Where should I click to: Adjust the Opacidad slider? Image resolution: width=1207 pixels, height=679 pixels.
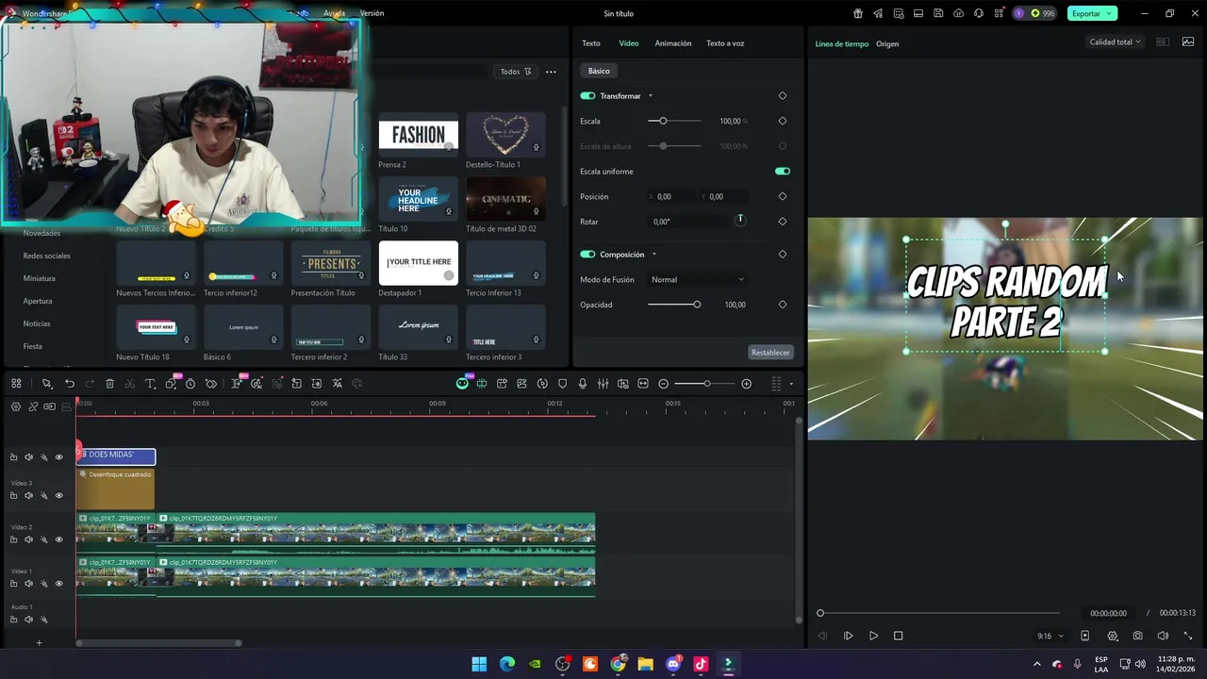(x=674, y=305)
